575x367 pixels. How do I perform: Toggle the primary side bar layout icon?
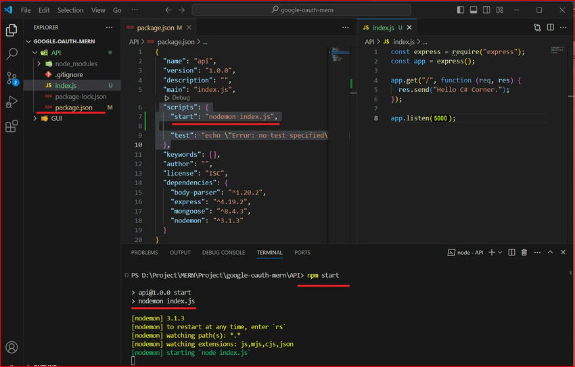(461, 10)
